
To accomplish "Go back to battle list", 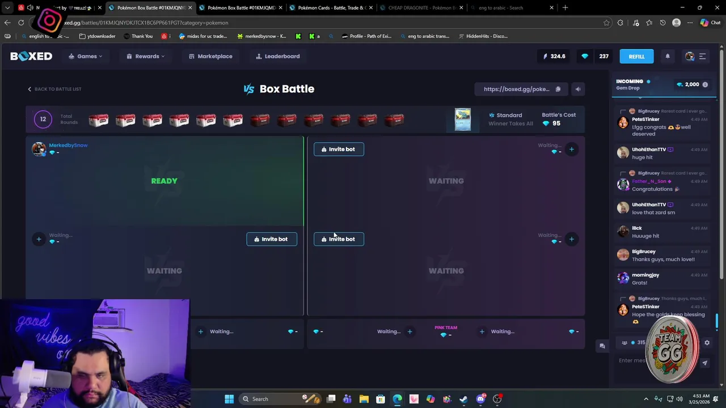I will pos(54,89).
